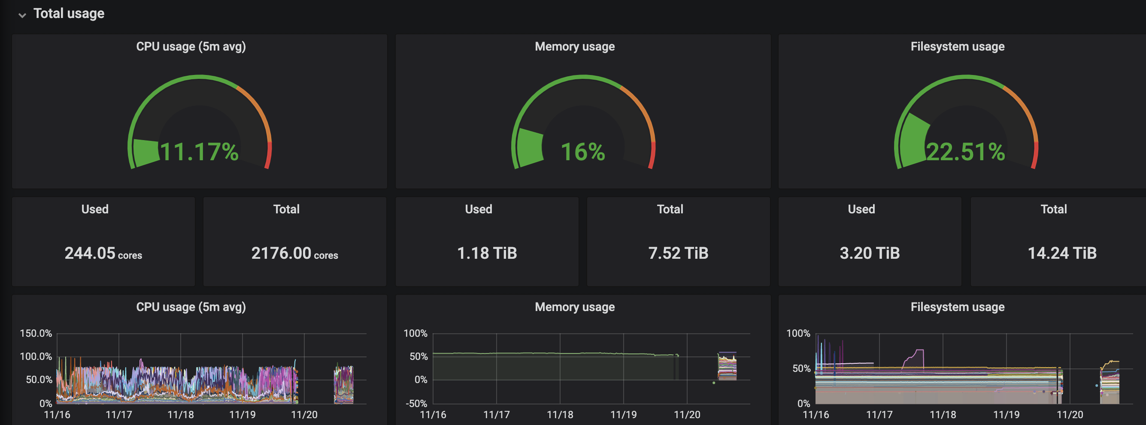Screen dimensions: 1146x425
Task: Click the Used memory stat of 1.18 TiB
Action: pos(487,242)
